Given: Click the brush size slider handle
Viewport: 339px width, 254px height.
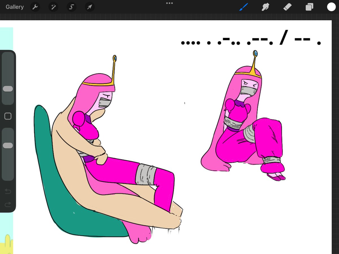Looking at the screenshot, I should (8, 89).
